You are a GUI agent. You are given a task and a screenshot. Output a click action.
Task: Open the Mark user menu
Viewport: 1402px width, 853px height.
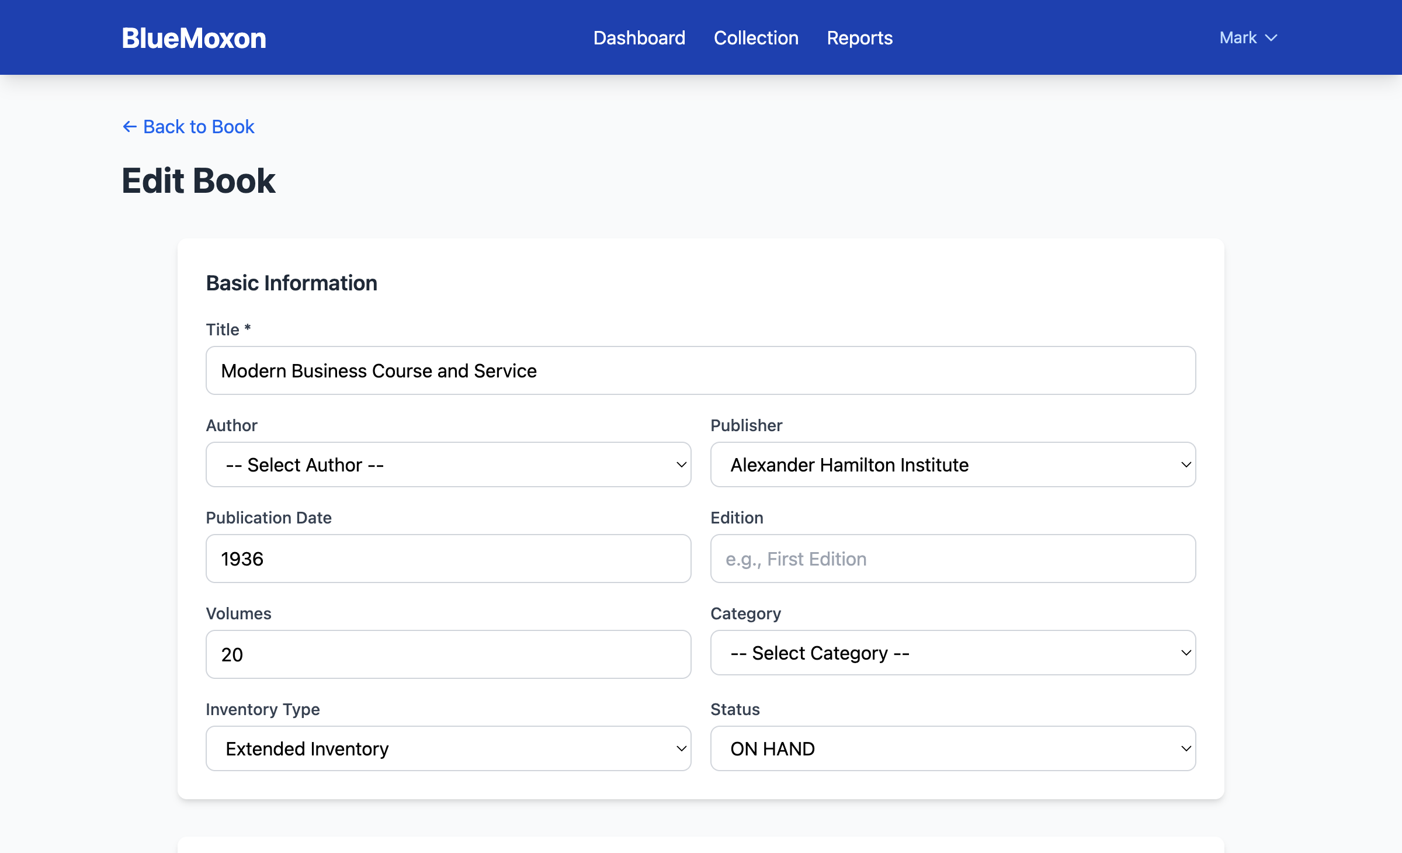1248,38
